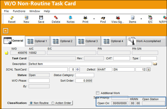Select the Non Routine classification

(x=31, y=103)
